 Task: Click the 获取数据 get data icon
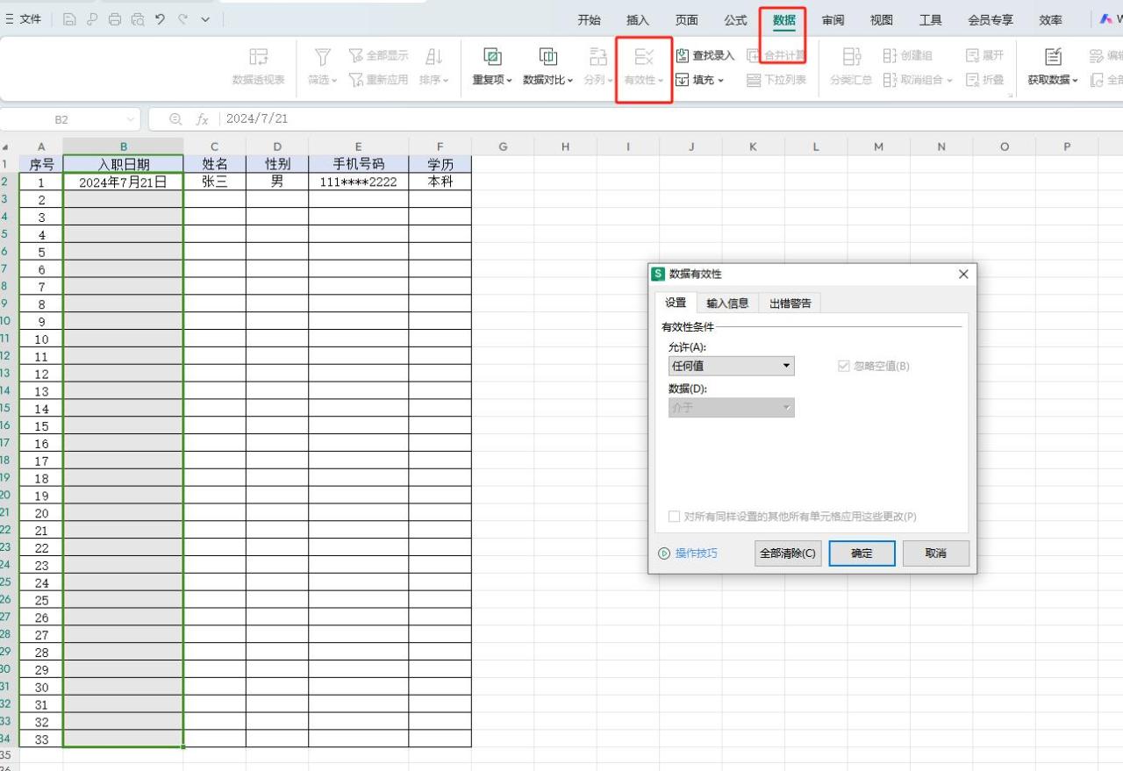1053,57
